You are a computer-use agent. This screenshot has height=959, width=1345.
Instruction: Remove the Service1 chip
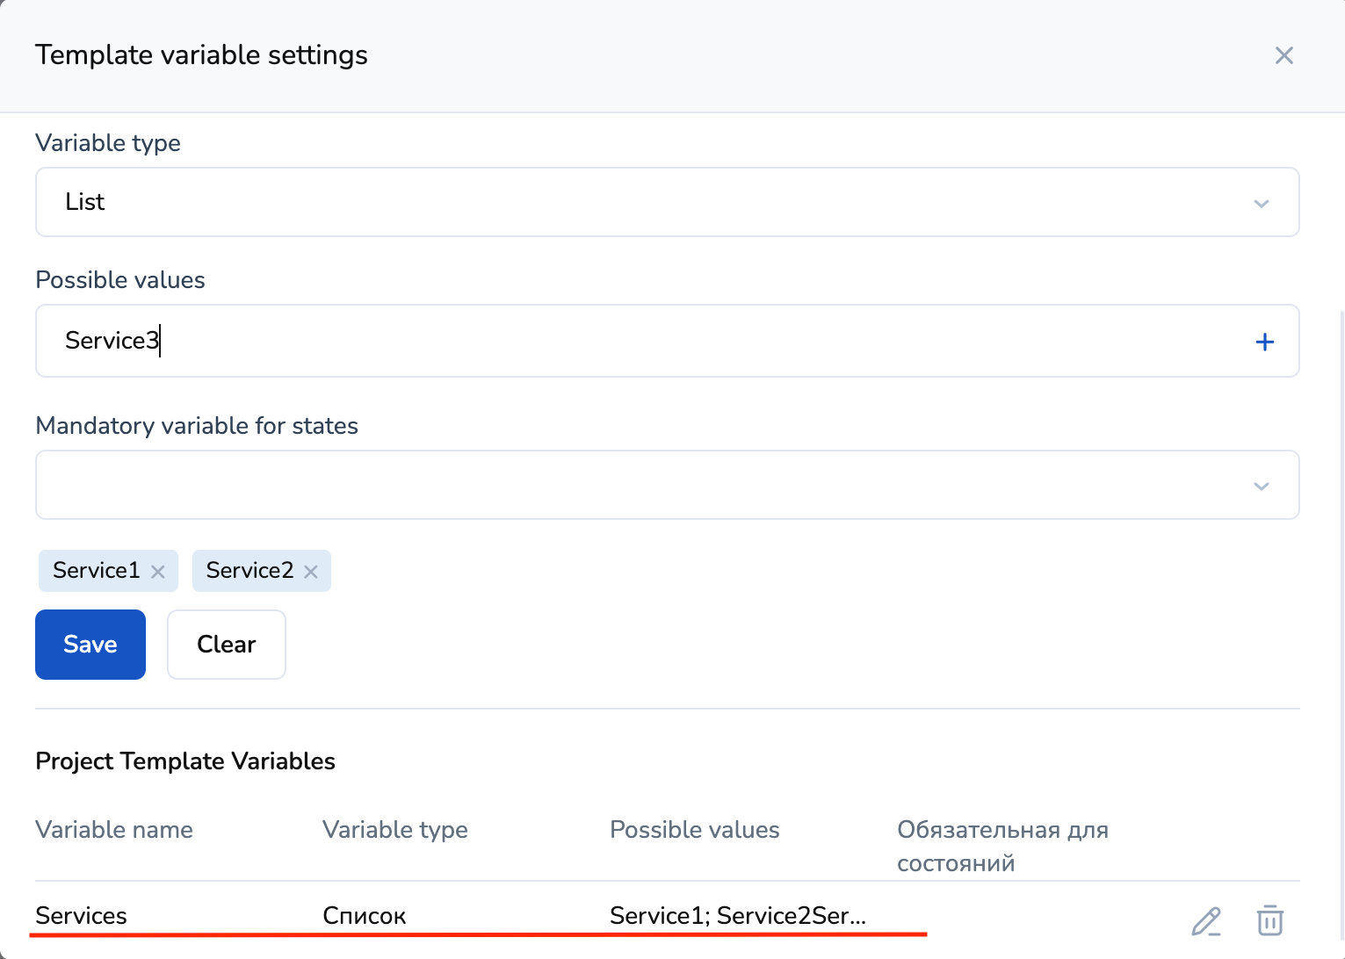tap(158, 572)
